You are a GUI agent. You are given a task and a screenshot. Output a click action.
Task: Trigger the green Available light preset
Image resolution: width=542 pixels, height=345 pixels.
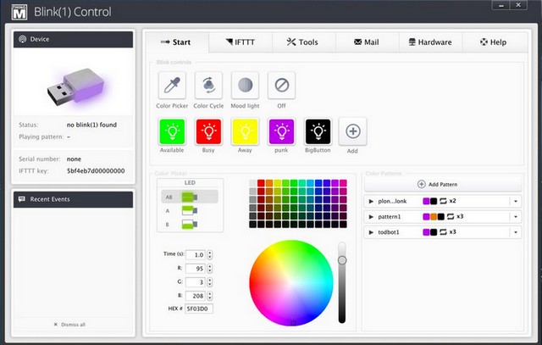(173, 131)
